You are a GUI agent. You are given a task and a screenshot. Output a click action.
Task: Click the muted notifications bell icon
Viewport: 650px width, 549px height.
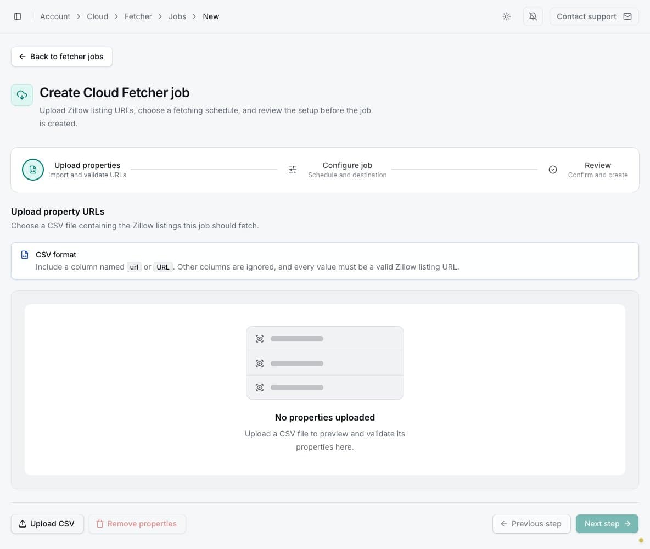533,16
